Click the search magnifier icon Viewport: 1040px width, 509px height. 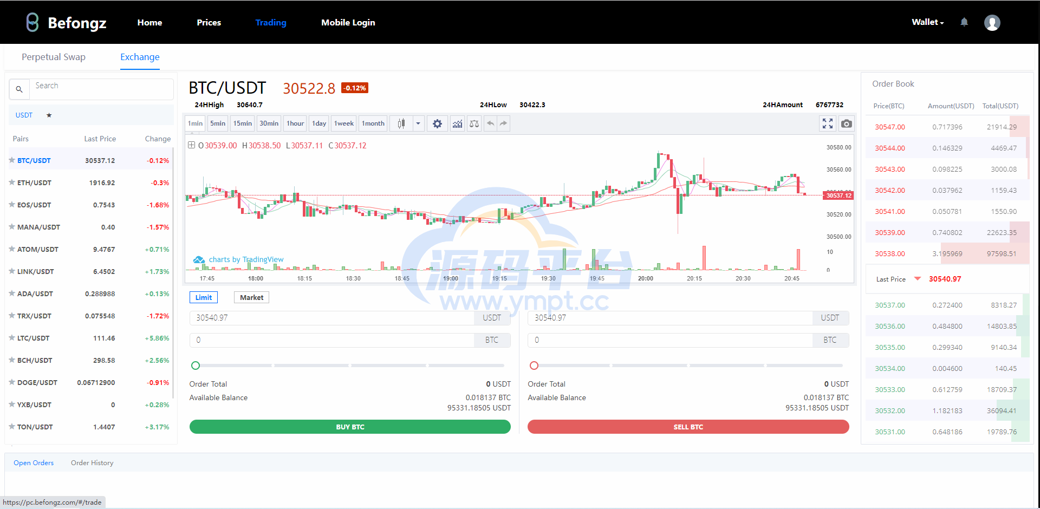(19, 89)
